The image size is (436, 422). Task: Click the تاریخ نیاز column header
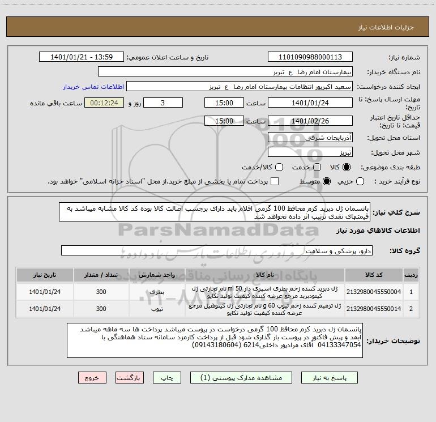pos(45,275)
